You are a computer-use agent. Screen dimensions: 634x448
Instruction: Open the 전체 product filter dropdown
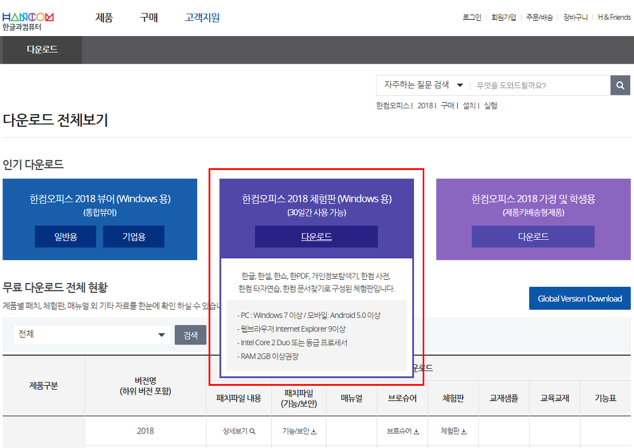pyautogui.click(x=92, y=334)
